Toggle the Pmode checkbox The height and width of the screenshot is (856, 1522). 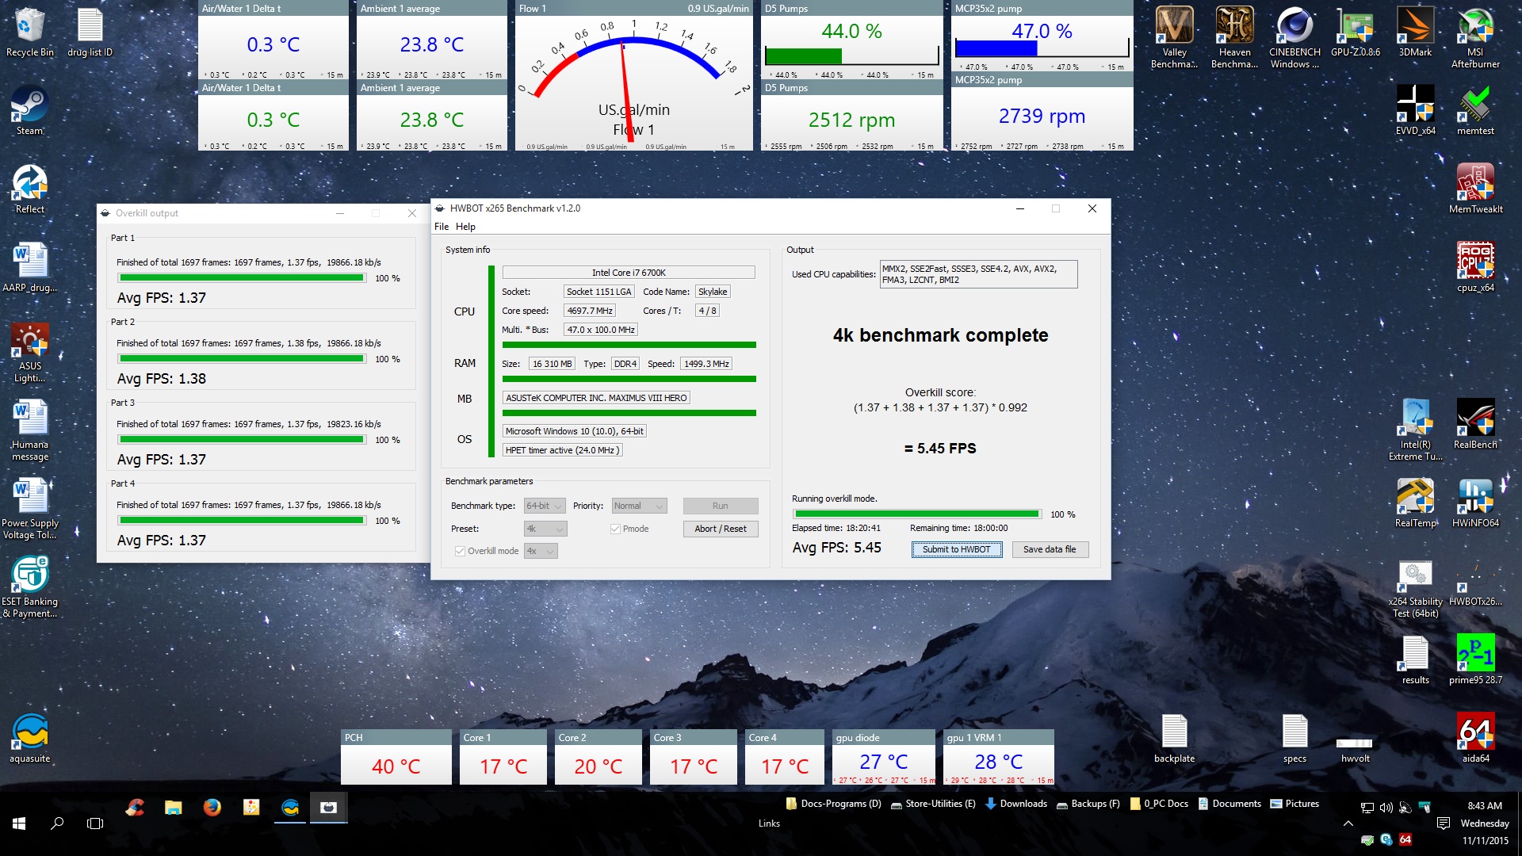(x=615, y=529)
